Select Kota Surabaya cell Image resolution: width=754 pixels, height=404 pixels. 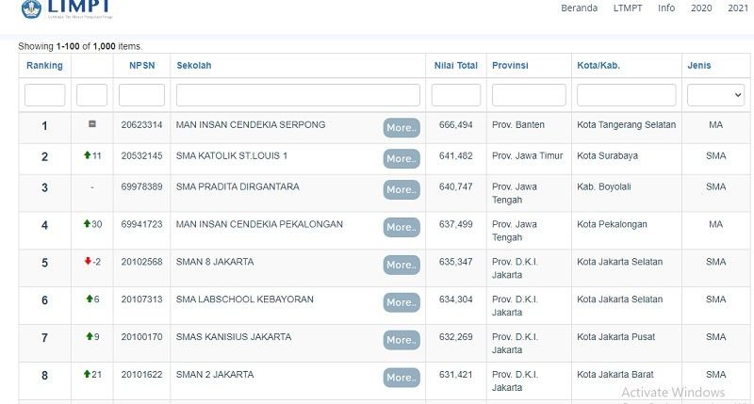pos(607,155)
